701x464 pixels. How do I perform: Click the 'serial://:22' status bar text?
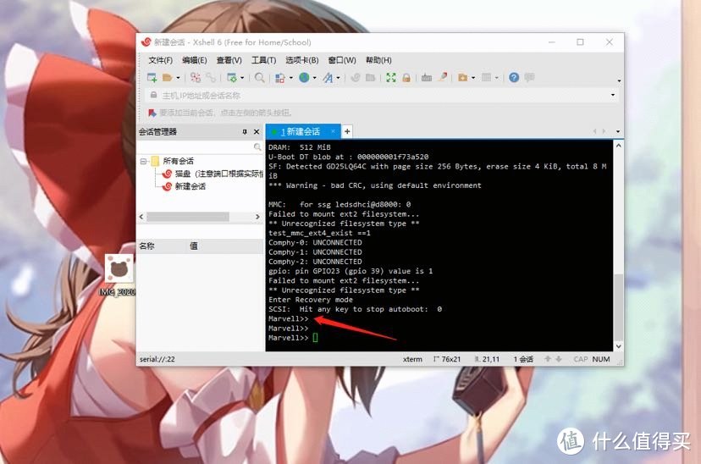[x=157, y=359]
